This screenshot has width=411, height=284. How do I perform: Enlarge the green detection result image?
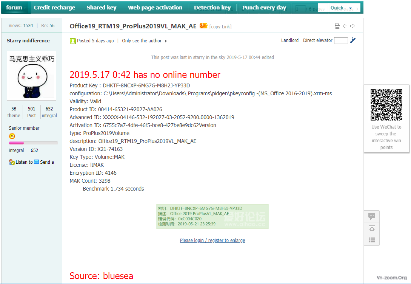tap(212, 216)
